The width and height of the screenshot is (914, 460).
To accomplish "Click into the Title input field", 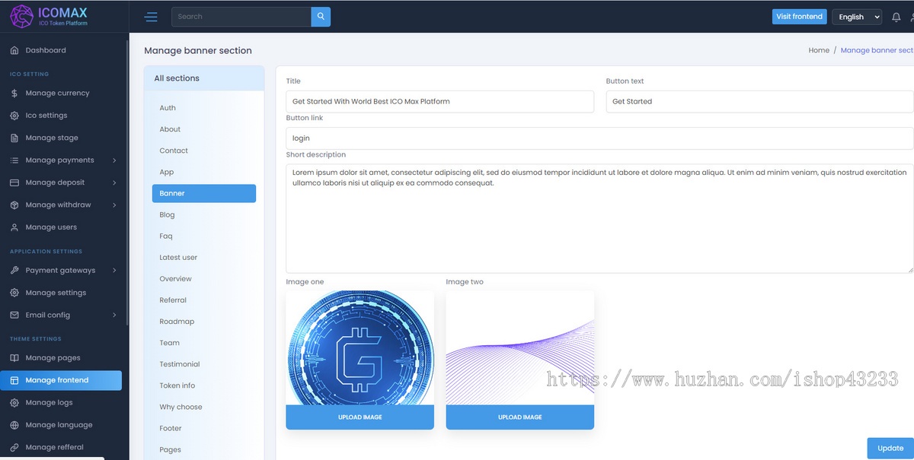I will tap(440, 101).
